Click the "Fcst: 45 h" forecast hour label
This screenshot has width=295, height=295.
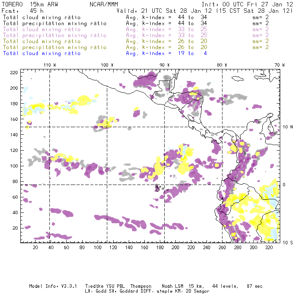[22, 11]
